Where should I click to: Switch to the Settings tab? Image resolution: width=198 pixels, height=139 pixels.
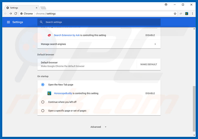coord(21,8)
